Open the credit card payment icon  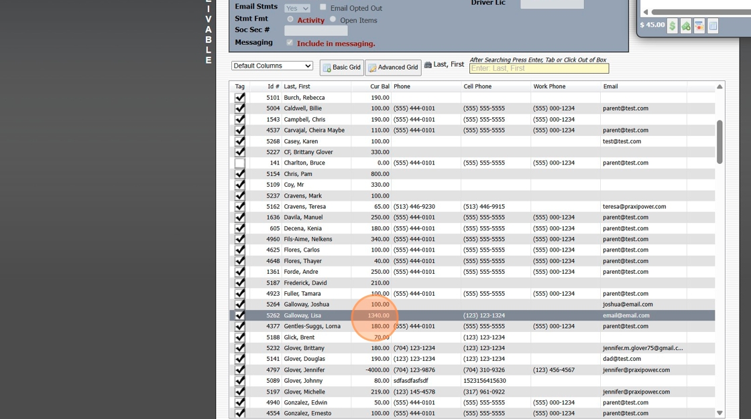[x=699, y=26]
